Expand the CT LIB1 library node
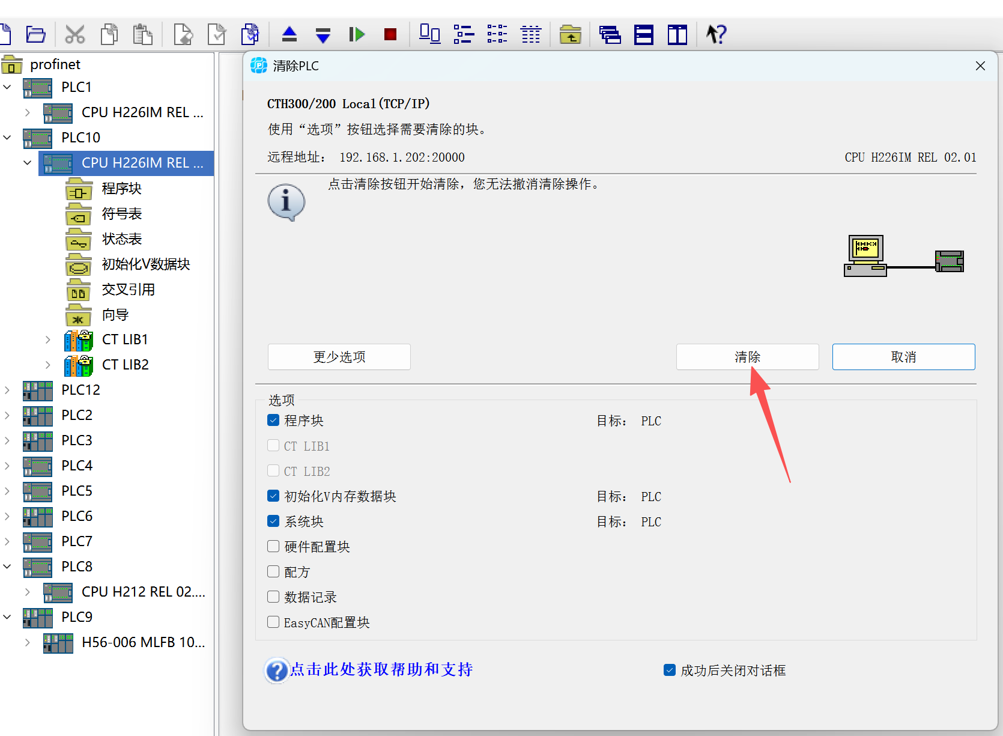The width and height of the screenshot is (1003, 736). coord(48,340)
